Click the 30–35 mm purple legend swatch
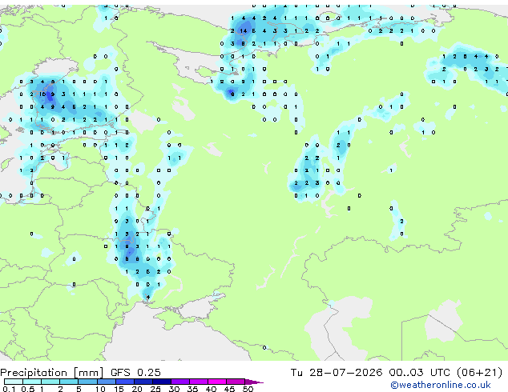The width and height of the screenshot is (508, 392). (x=179, y=382)
